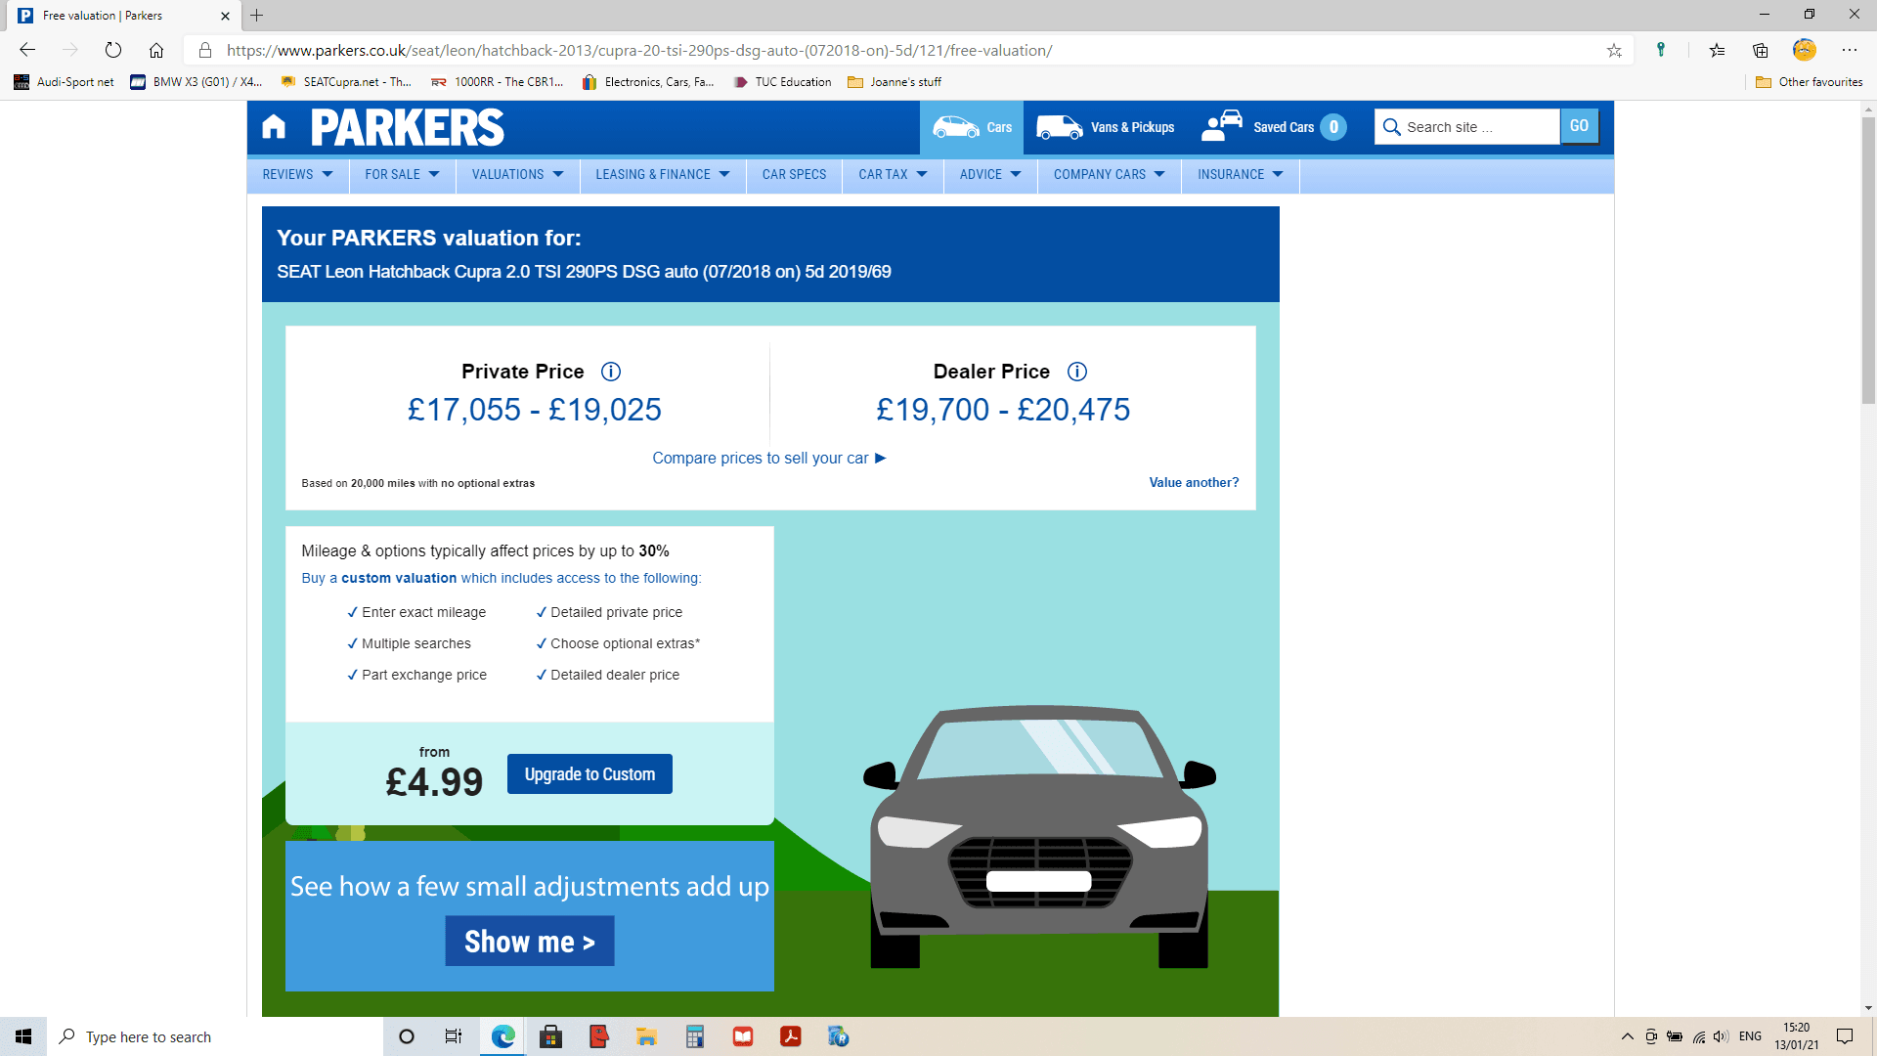1877x1056 pixels.
Task: Open File Explorer on taskbar
Action: click(x=647, y=1036)
